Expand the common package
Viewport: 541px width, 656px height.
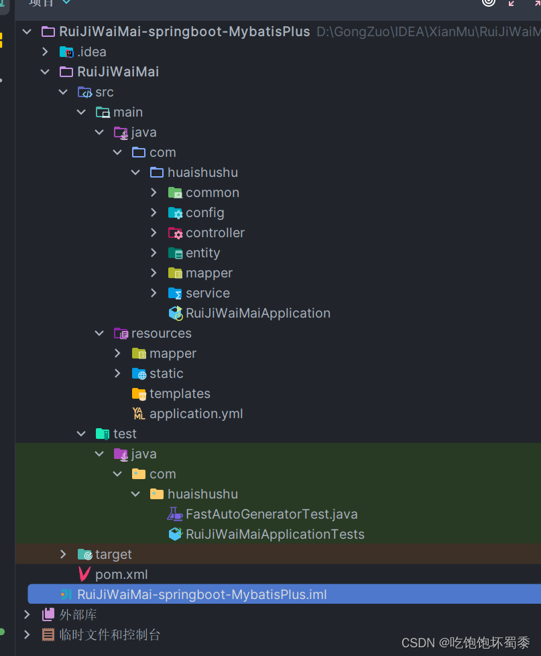[154, 192]
